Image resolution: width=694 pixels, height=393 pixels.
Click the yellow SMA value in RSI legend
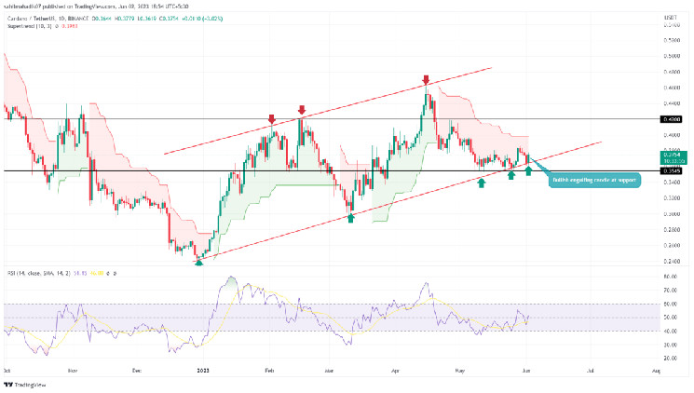point(97,274)
